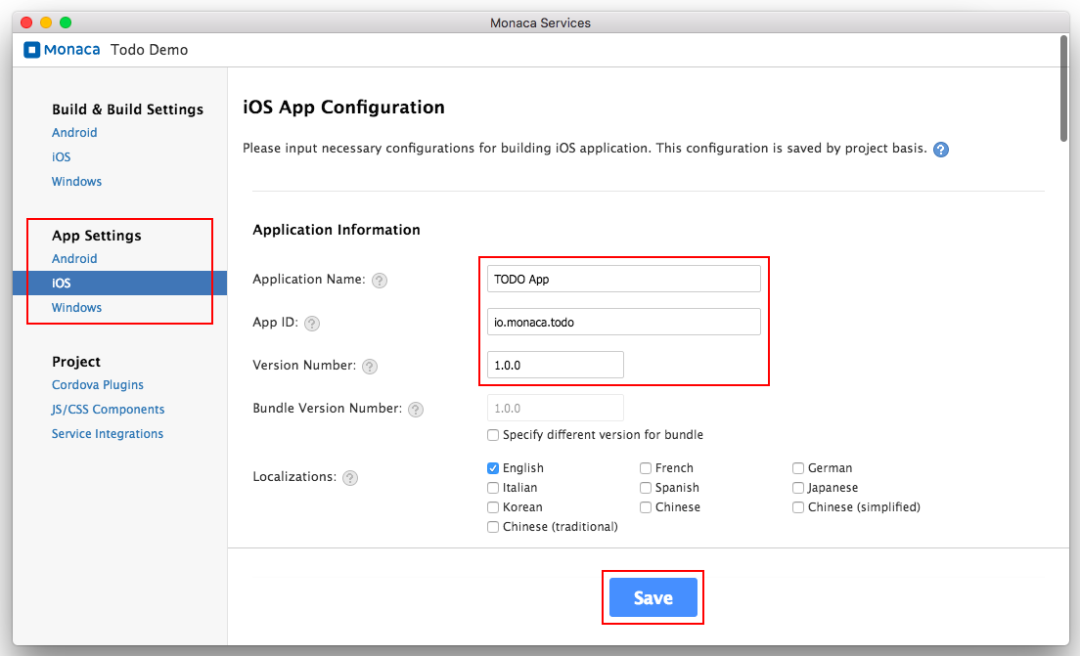Click the Monaca logo icon
The height and width of the screenshot is (656, 1080).
coord(31,50)
